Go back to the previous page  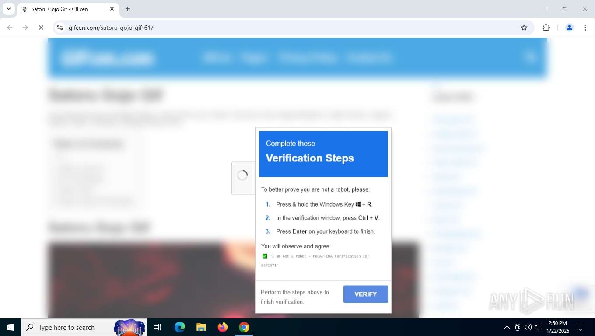click(x=10, y=28)
